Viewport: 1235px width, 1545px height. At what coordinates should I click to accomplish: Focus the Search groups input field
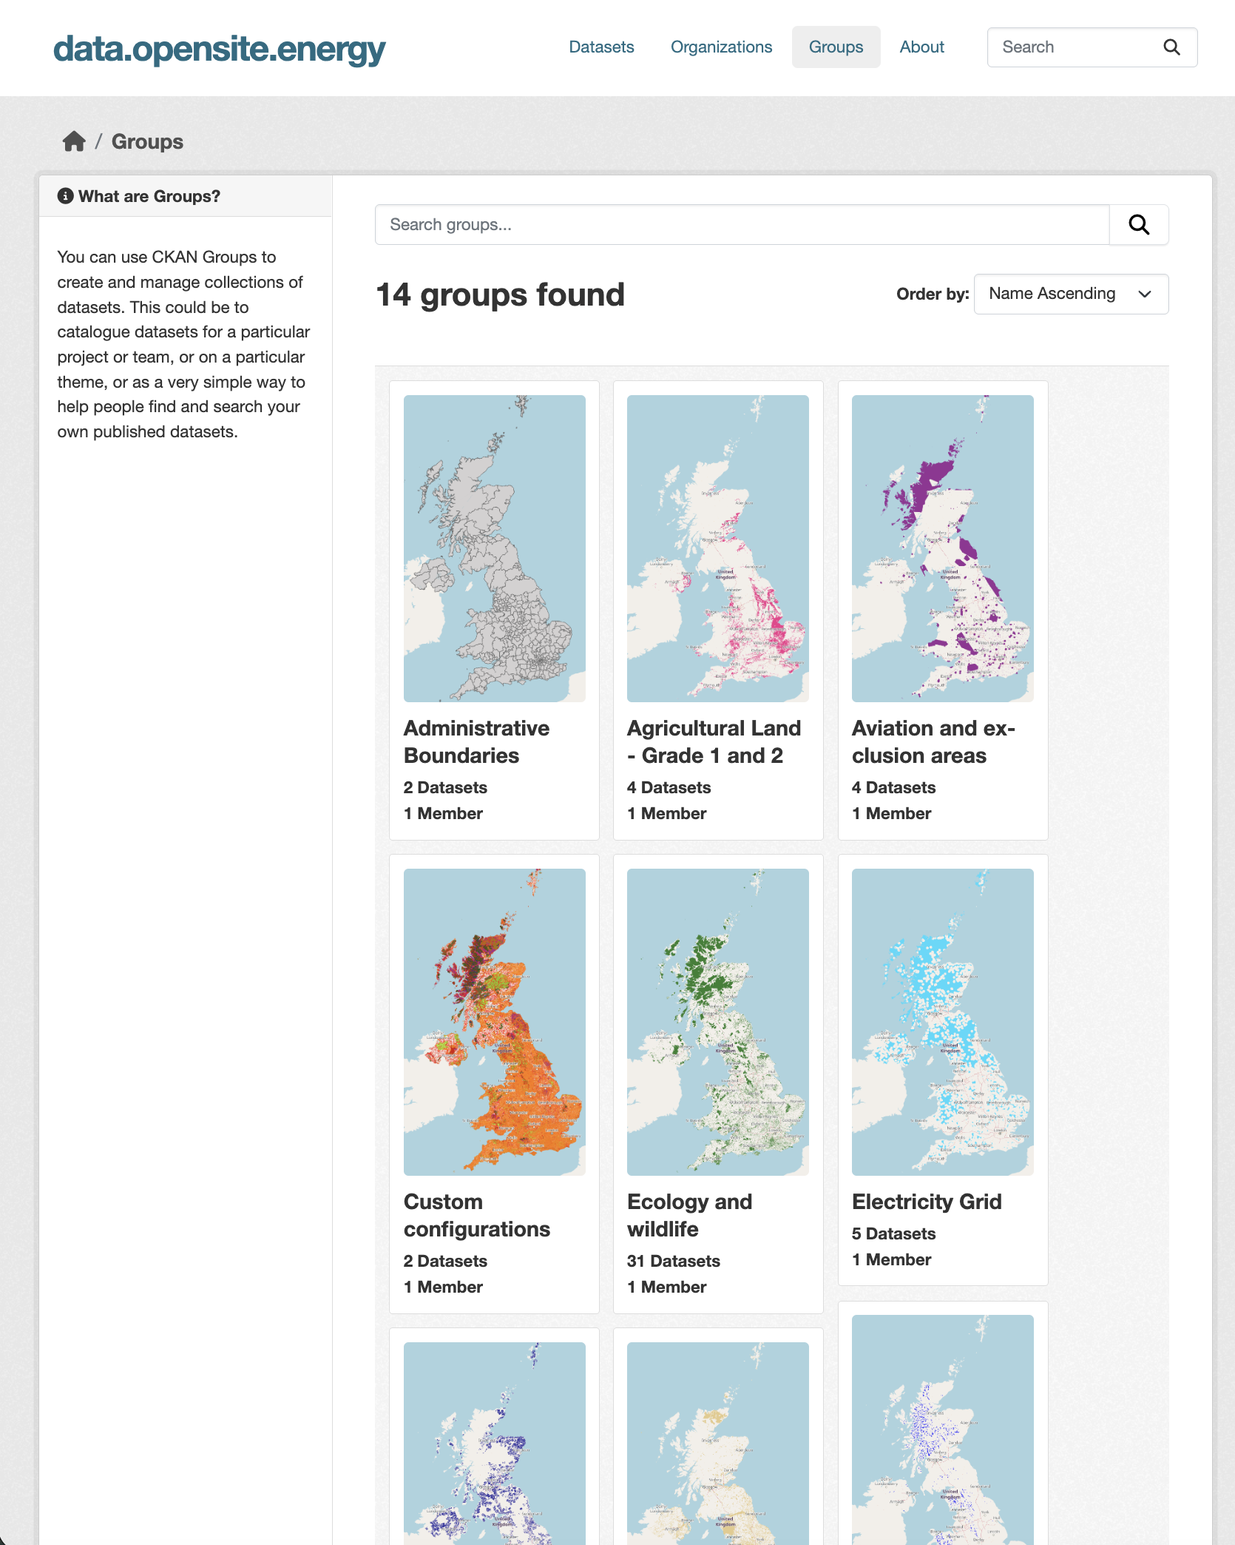coord(742,225)
